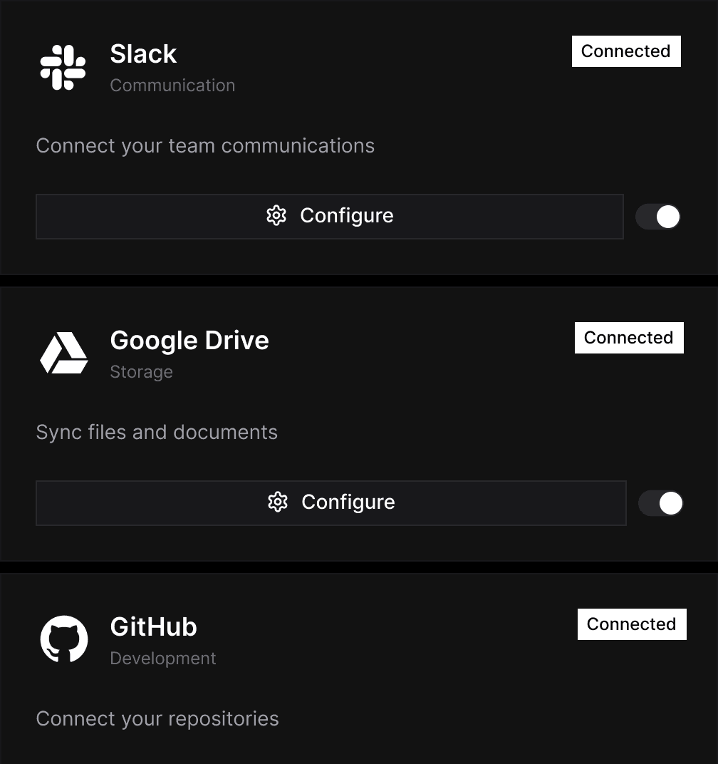Click the gear icon in Slack's Configure button
This screenshot has height=764, width=718.
coord(276,216)
